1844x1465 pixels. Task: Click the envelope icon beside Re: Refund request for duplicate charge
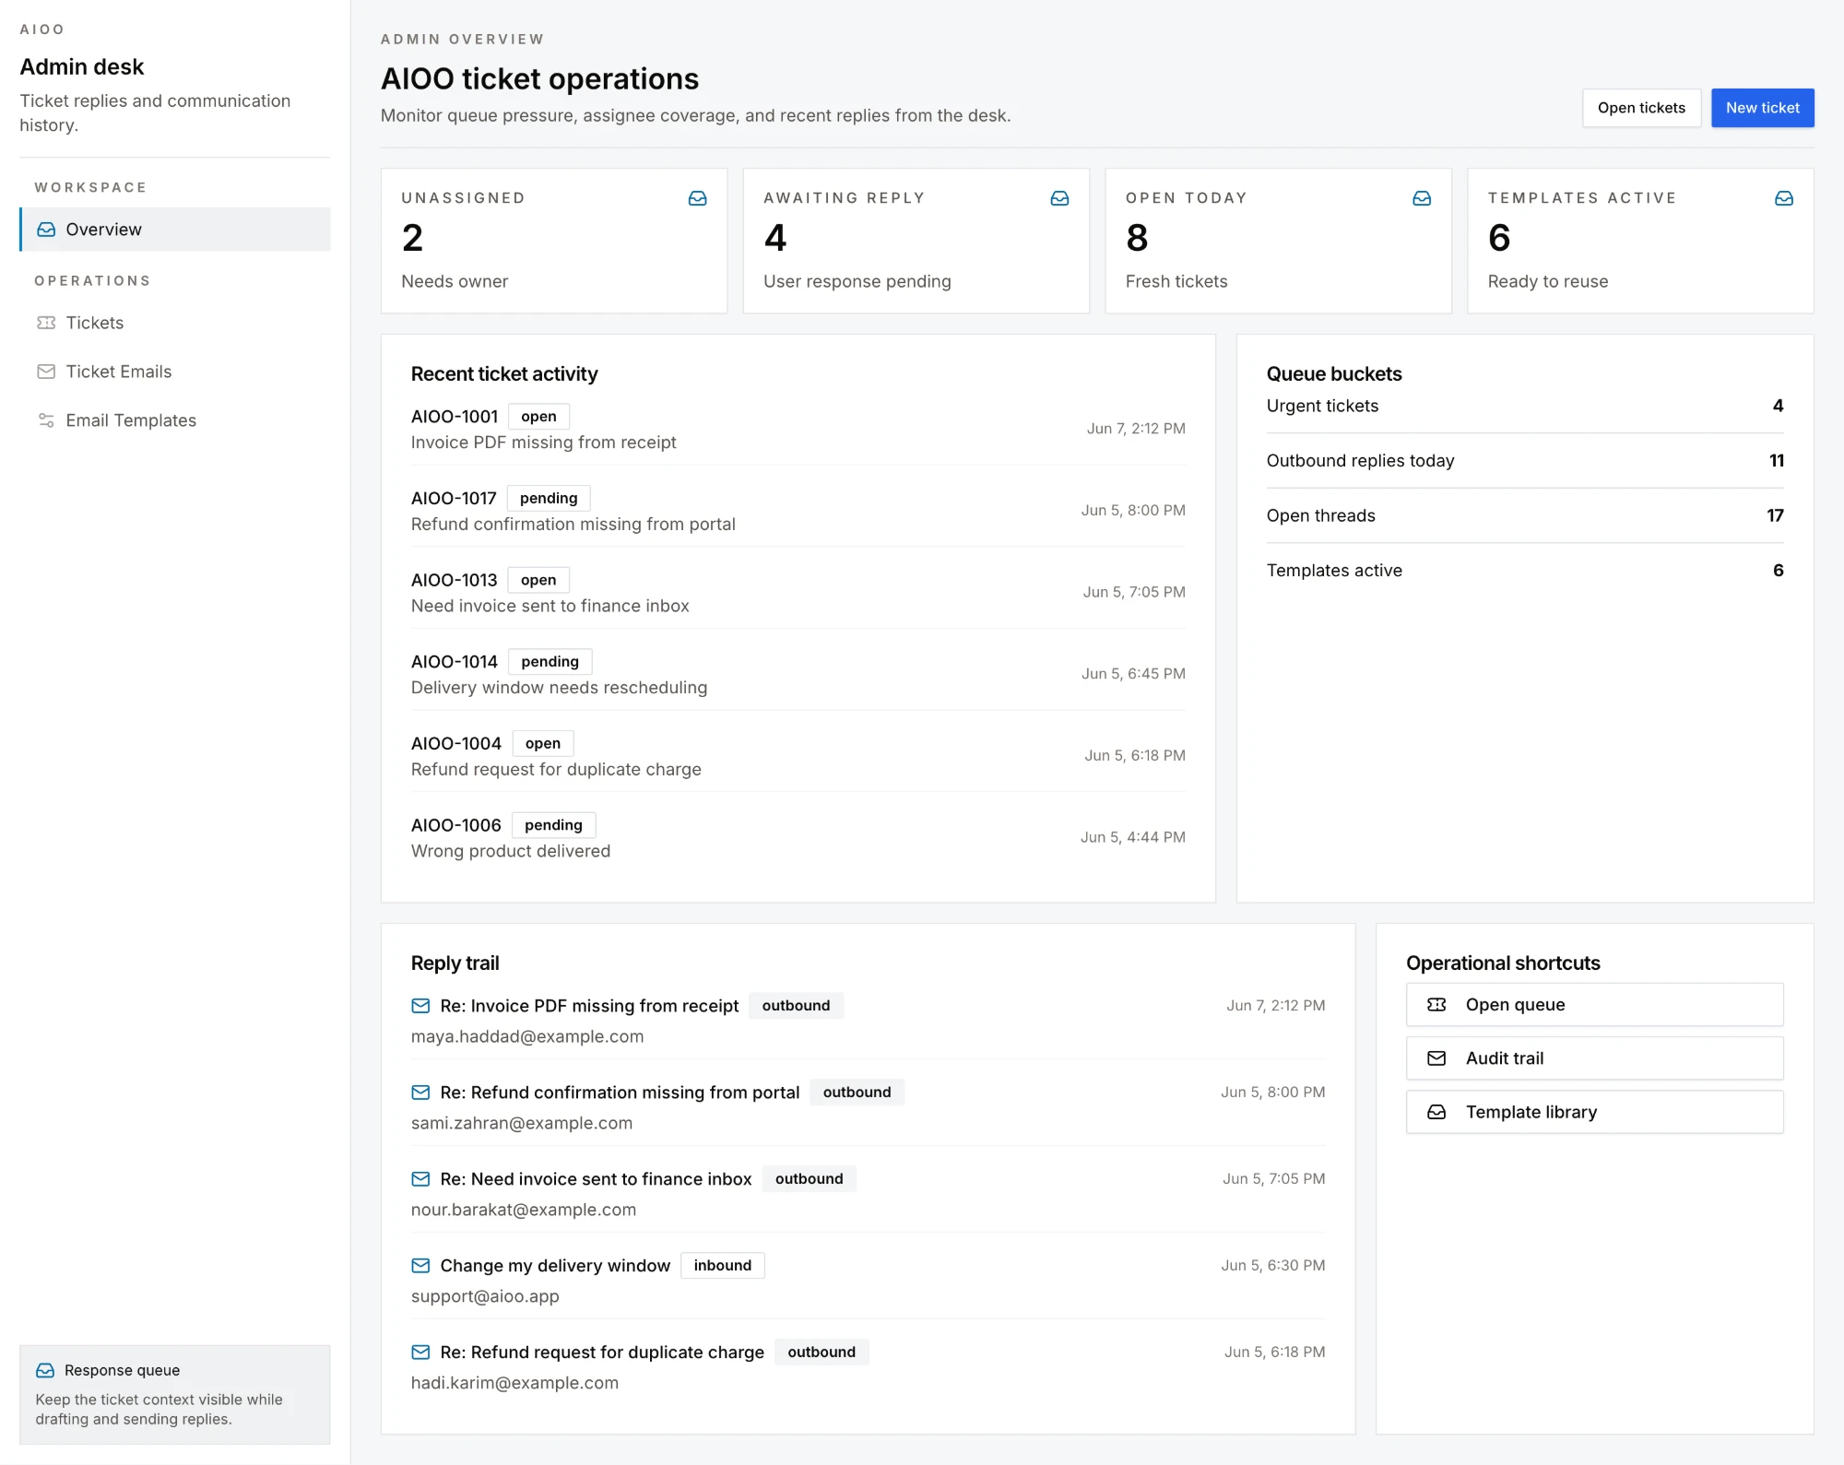420,1353
